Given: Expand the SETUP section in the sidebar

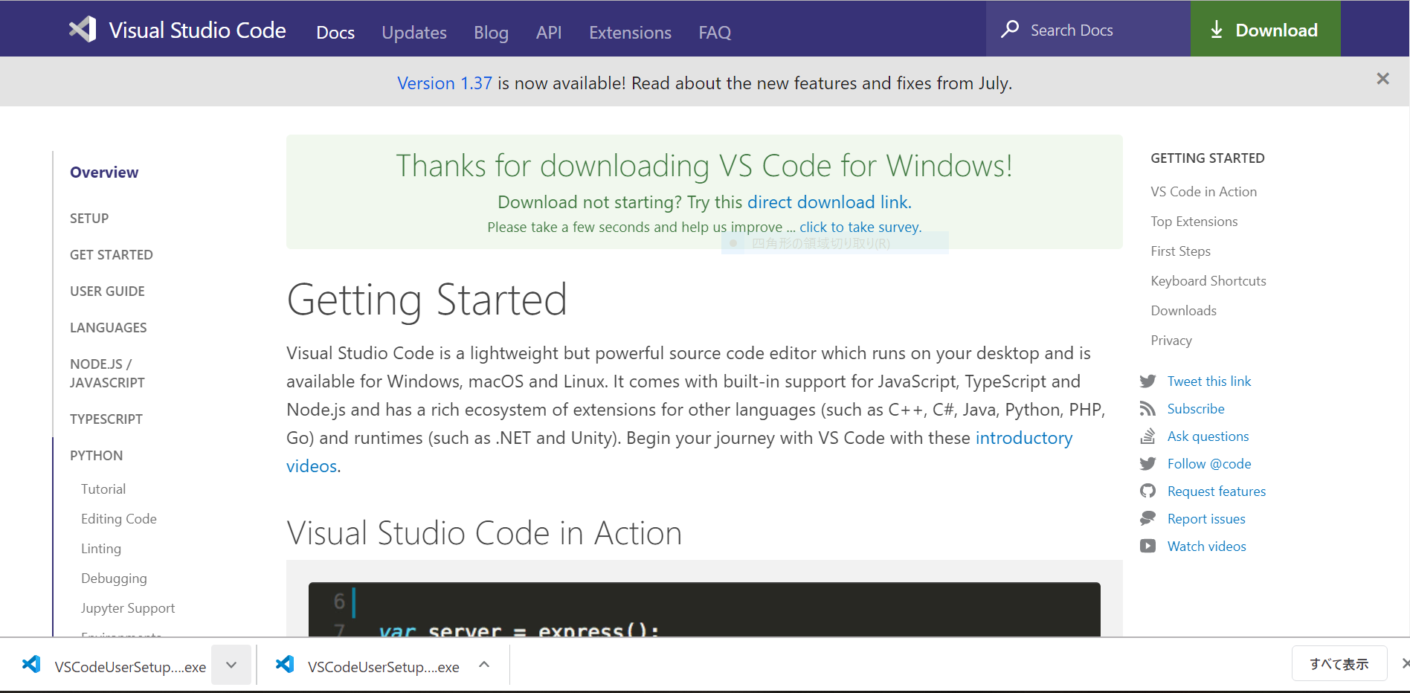Looking at the screenshot, I should (89, 219).
